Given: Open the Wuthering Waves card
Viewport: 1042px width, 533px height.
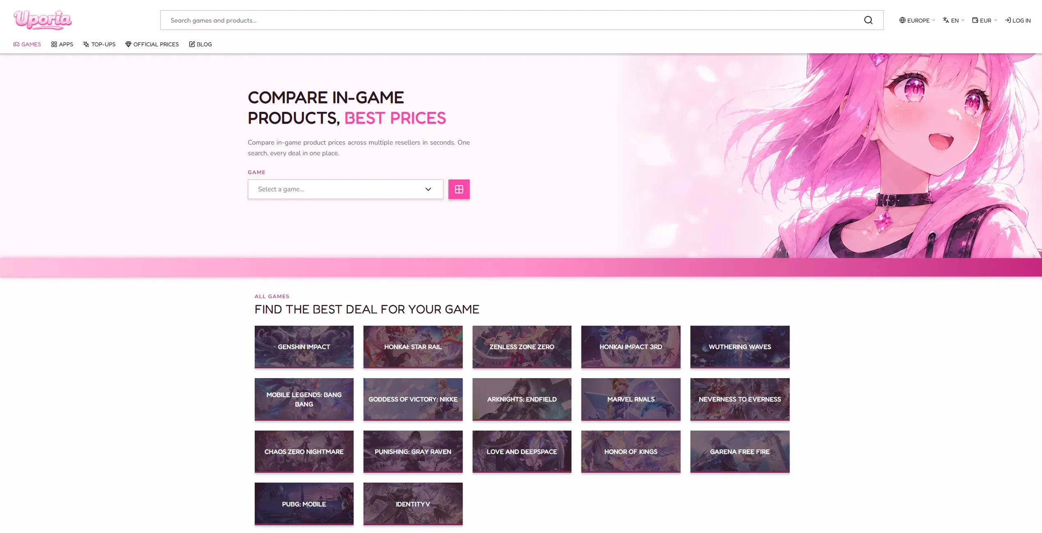Looking at the screenshot, I should [x=740, y=347].
